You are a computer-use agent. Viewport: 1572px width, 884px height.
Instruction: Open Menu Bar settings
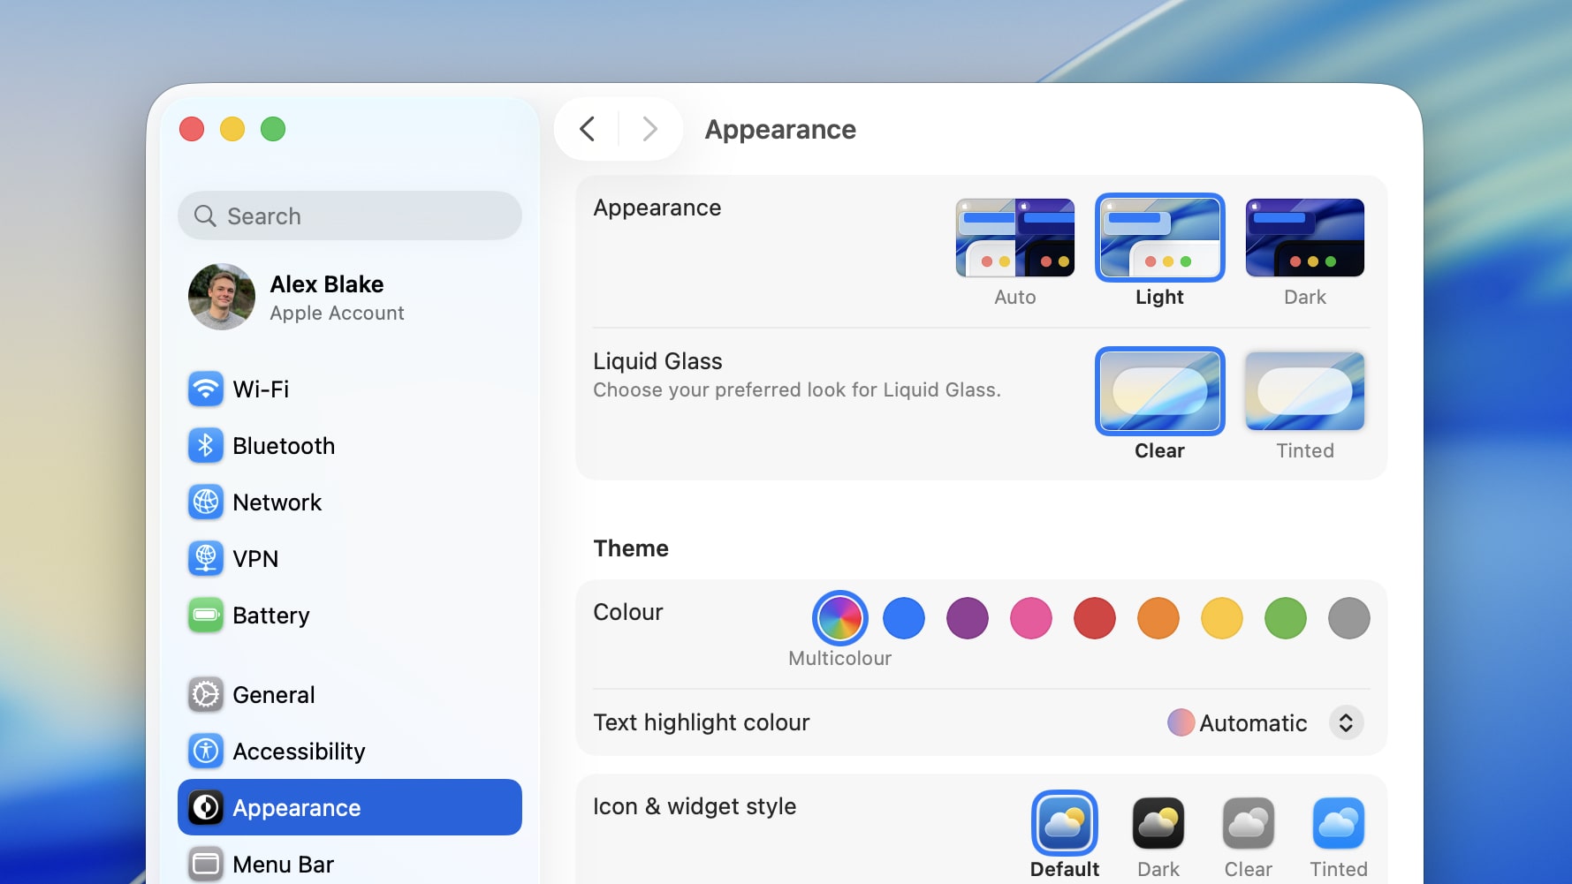[283, 864]
